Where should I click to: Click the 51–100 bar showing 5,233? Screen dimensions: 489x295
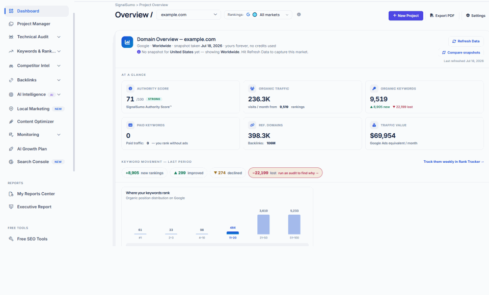tap(294, 224)
